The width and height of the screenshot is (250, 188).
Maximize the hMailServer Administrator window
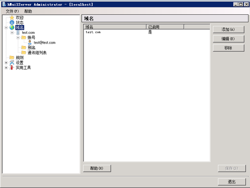[x=241, y=4]
